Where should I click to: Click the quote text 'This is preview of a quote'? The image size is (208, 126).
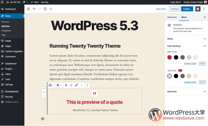(x=94, y=102)
